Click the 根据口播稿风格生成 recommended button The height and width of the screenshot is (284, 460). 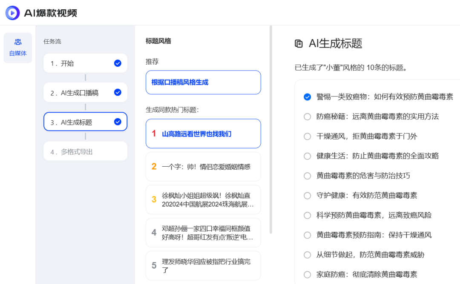tap(203, 82)
